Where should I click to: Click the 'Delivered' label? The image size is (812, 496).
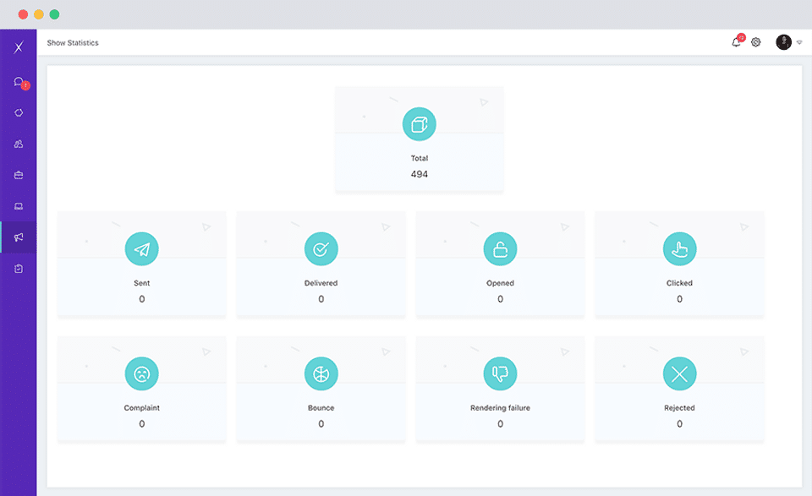[x=321, y=283]
